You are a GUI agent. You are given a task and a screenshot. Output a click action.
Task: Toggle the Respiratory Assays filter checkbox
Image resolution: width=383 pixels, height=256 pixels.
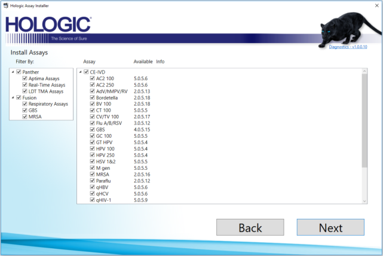(24, 104)
